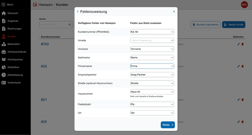Delete customer #750 with trash icon

243,44
